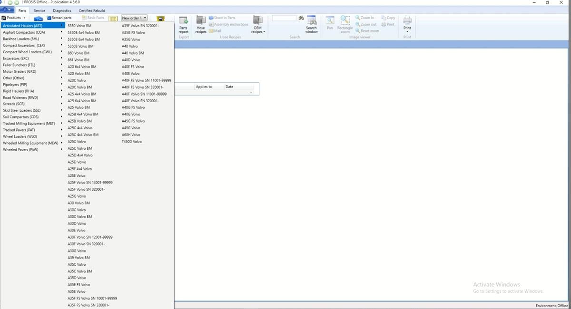Expand Backhoe Loaders (BHL) submenu
This screenshot has height=309, width=571.
point(32,39)
